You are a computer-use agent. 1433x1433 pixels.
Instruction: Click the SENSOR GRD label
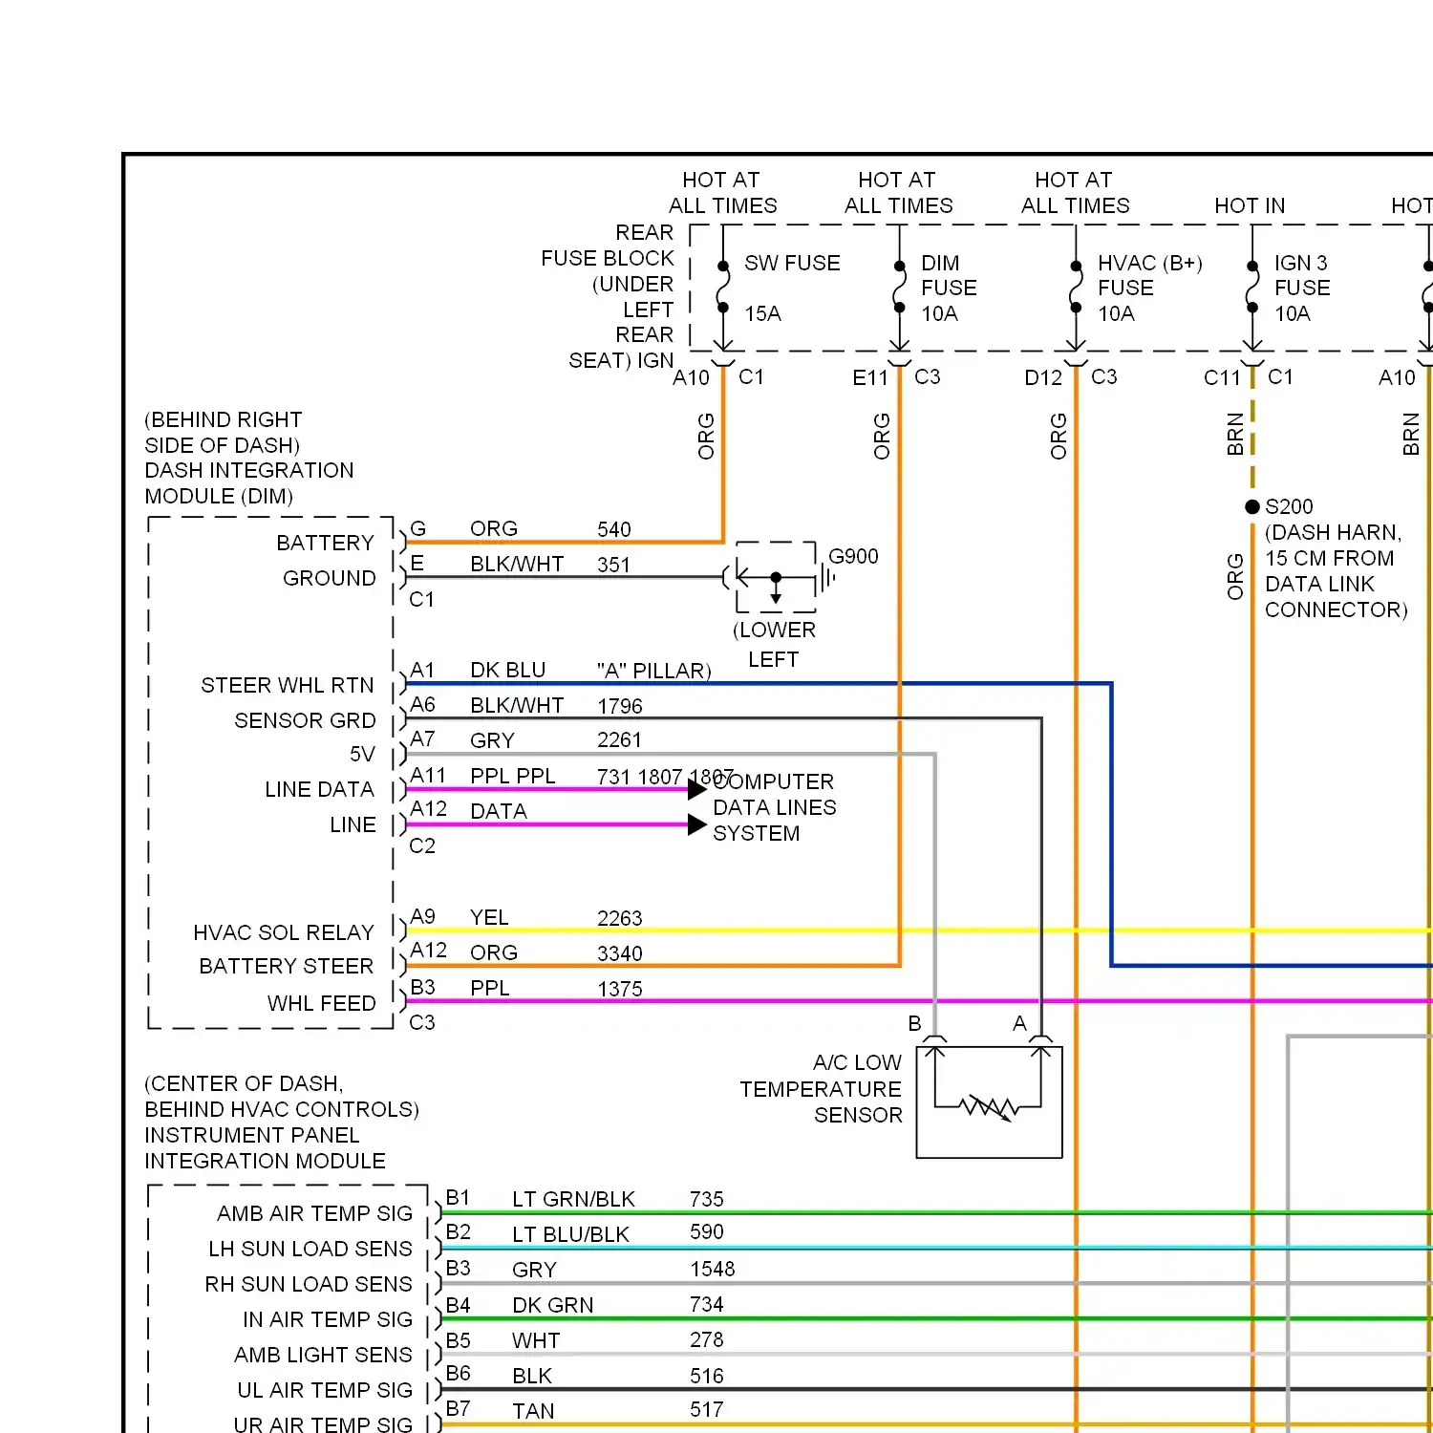[x=306, y=720]
